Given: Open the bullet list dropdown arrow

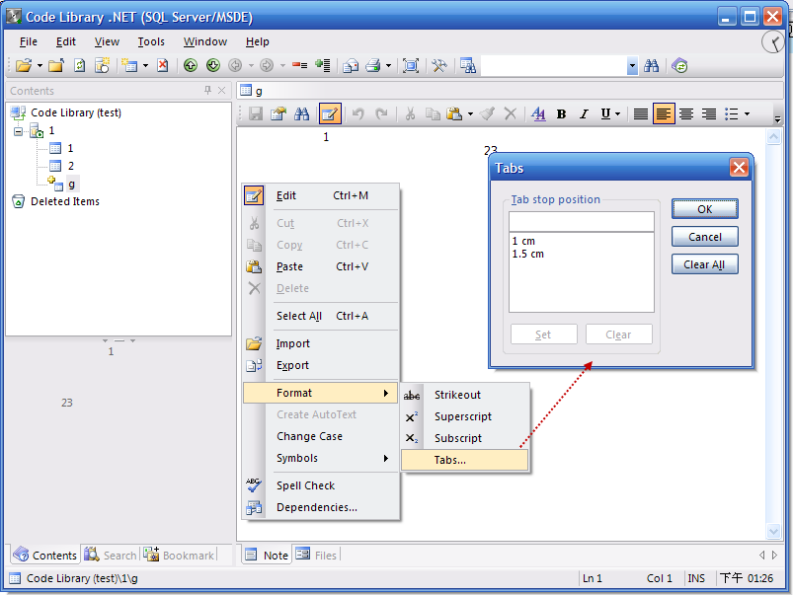Looking at the screenshot, I should 747,114.
